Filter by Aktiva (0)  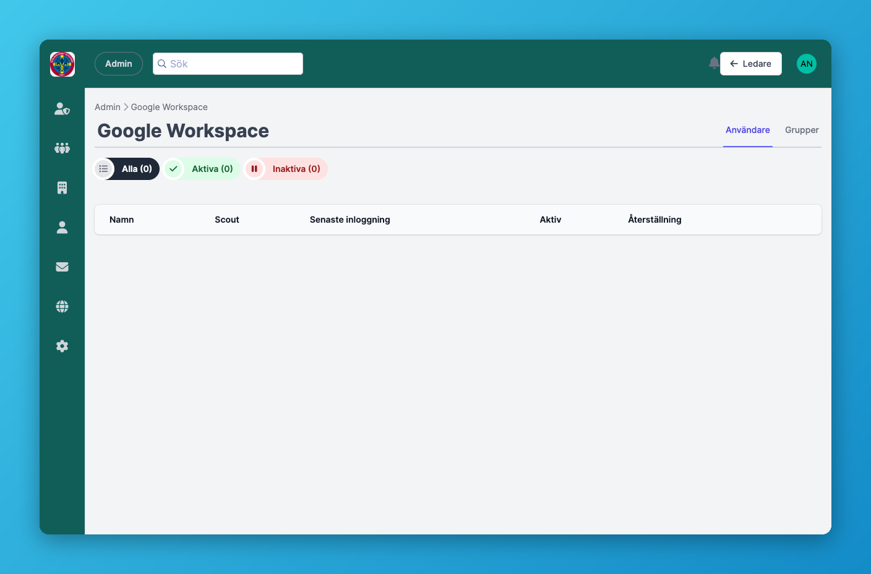(x=202, y=169)
